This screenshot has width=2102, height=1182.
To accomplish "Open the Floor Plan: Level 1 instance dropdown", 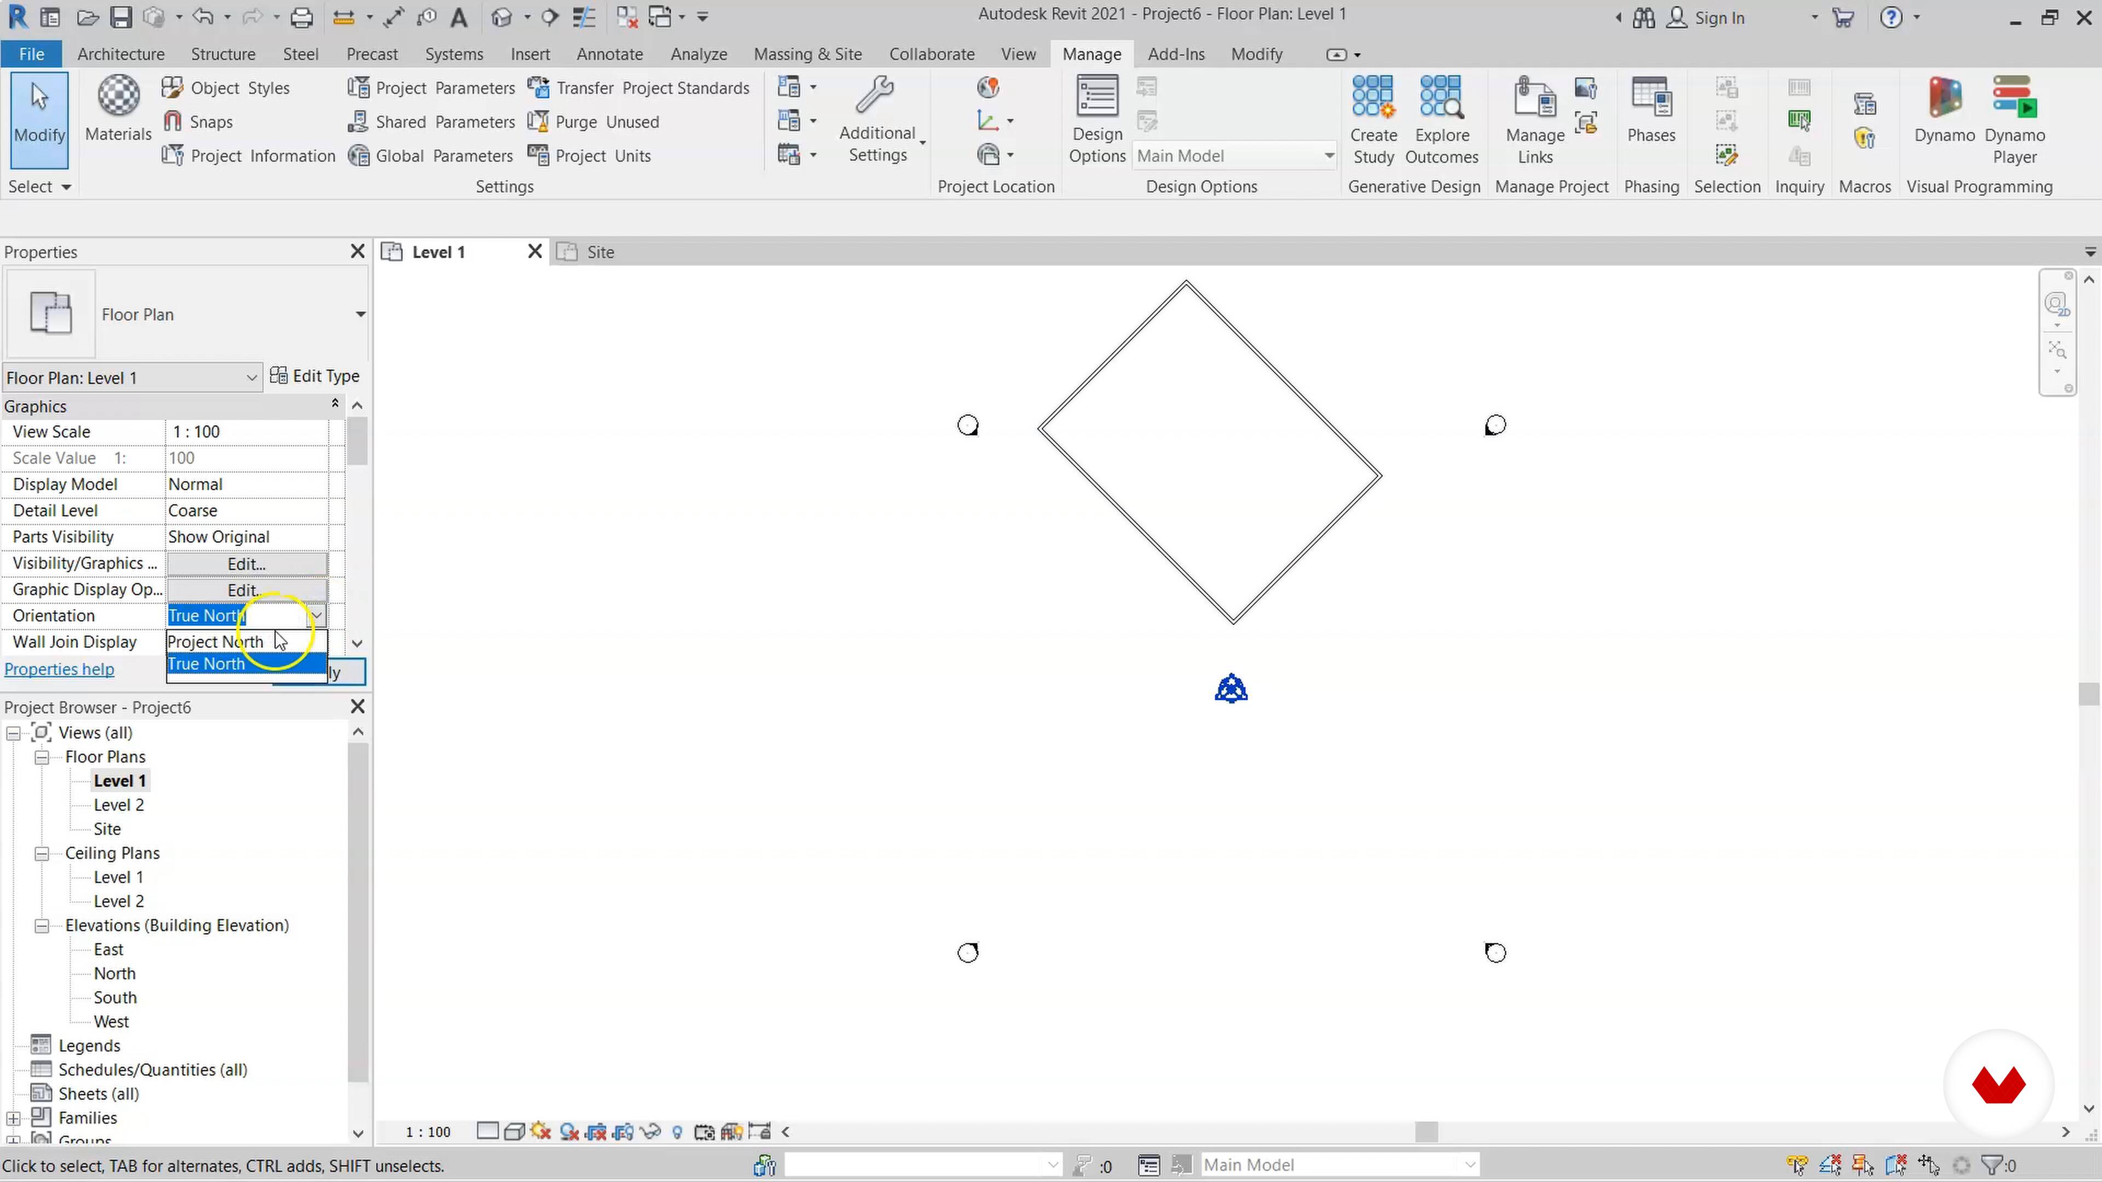I will (x=251, y=378).
